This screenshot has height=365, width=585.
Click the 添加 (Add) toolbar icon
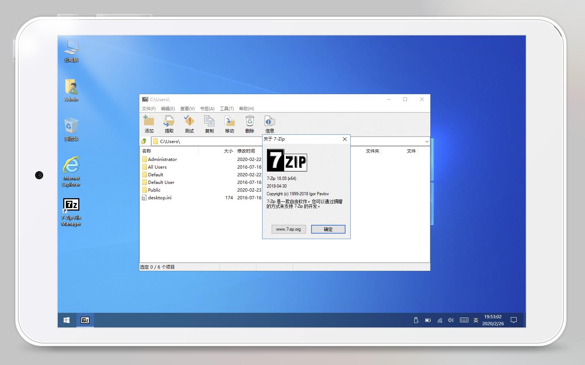[149, 124]
